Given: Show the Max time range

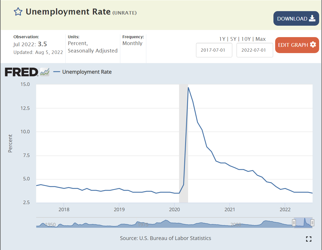Looking at the screenshot, I should click(x=260, y=39).
